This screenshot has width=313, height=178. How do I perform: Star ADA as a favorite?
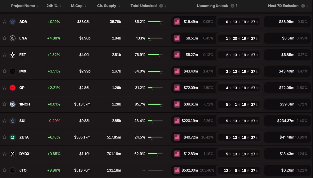(4, 22)
